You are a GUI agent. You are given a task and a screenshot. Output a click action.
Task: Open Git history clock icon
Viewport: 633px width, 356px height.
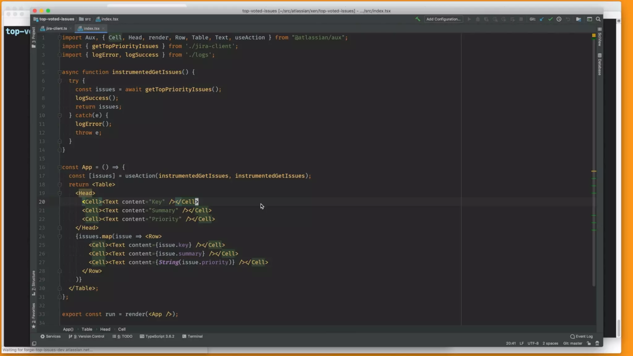559,19
